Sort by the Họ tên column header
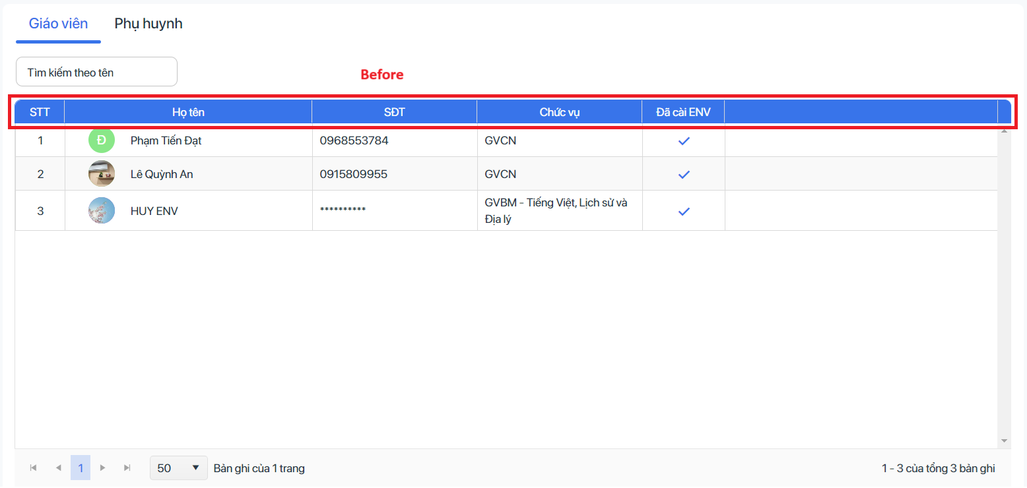Screen dimensions: 1027x488 tap(188, 112)
